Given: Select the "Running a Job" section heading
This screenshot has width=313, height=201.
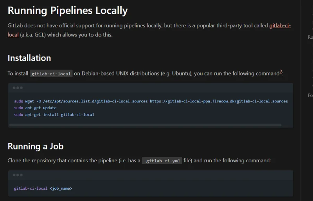Looking at the screenshot, I should [36, 146].
